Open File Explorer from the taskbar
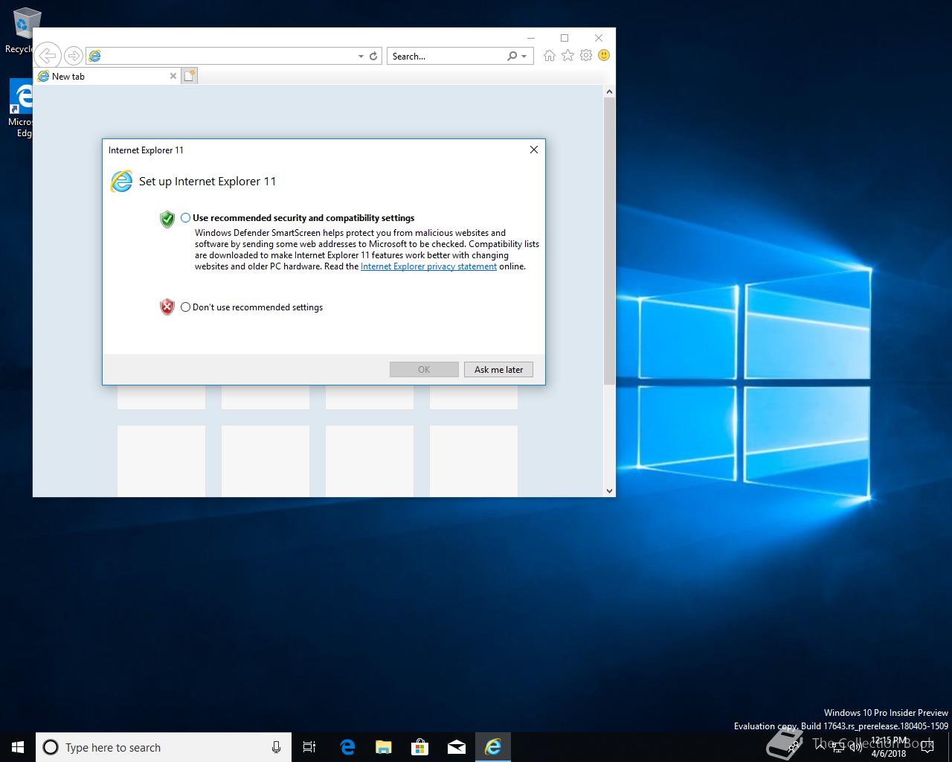The width and height of the screenshot is (952, 762). pos(384,747)
